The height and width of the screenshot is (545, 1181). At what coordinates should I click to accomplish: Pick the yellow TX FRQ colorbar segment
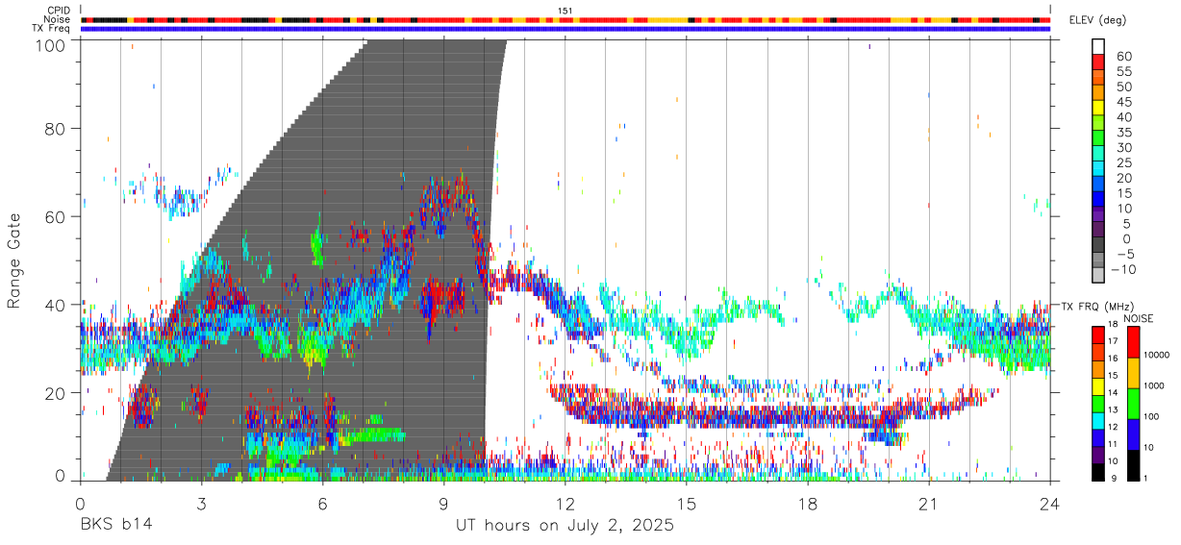click(x=1098, y=387)
